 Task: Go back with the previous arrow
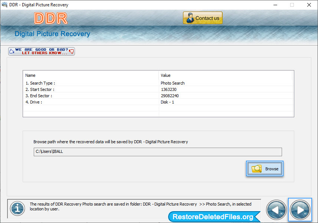[x=276, y=210]
